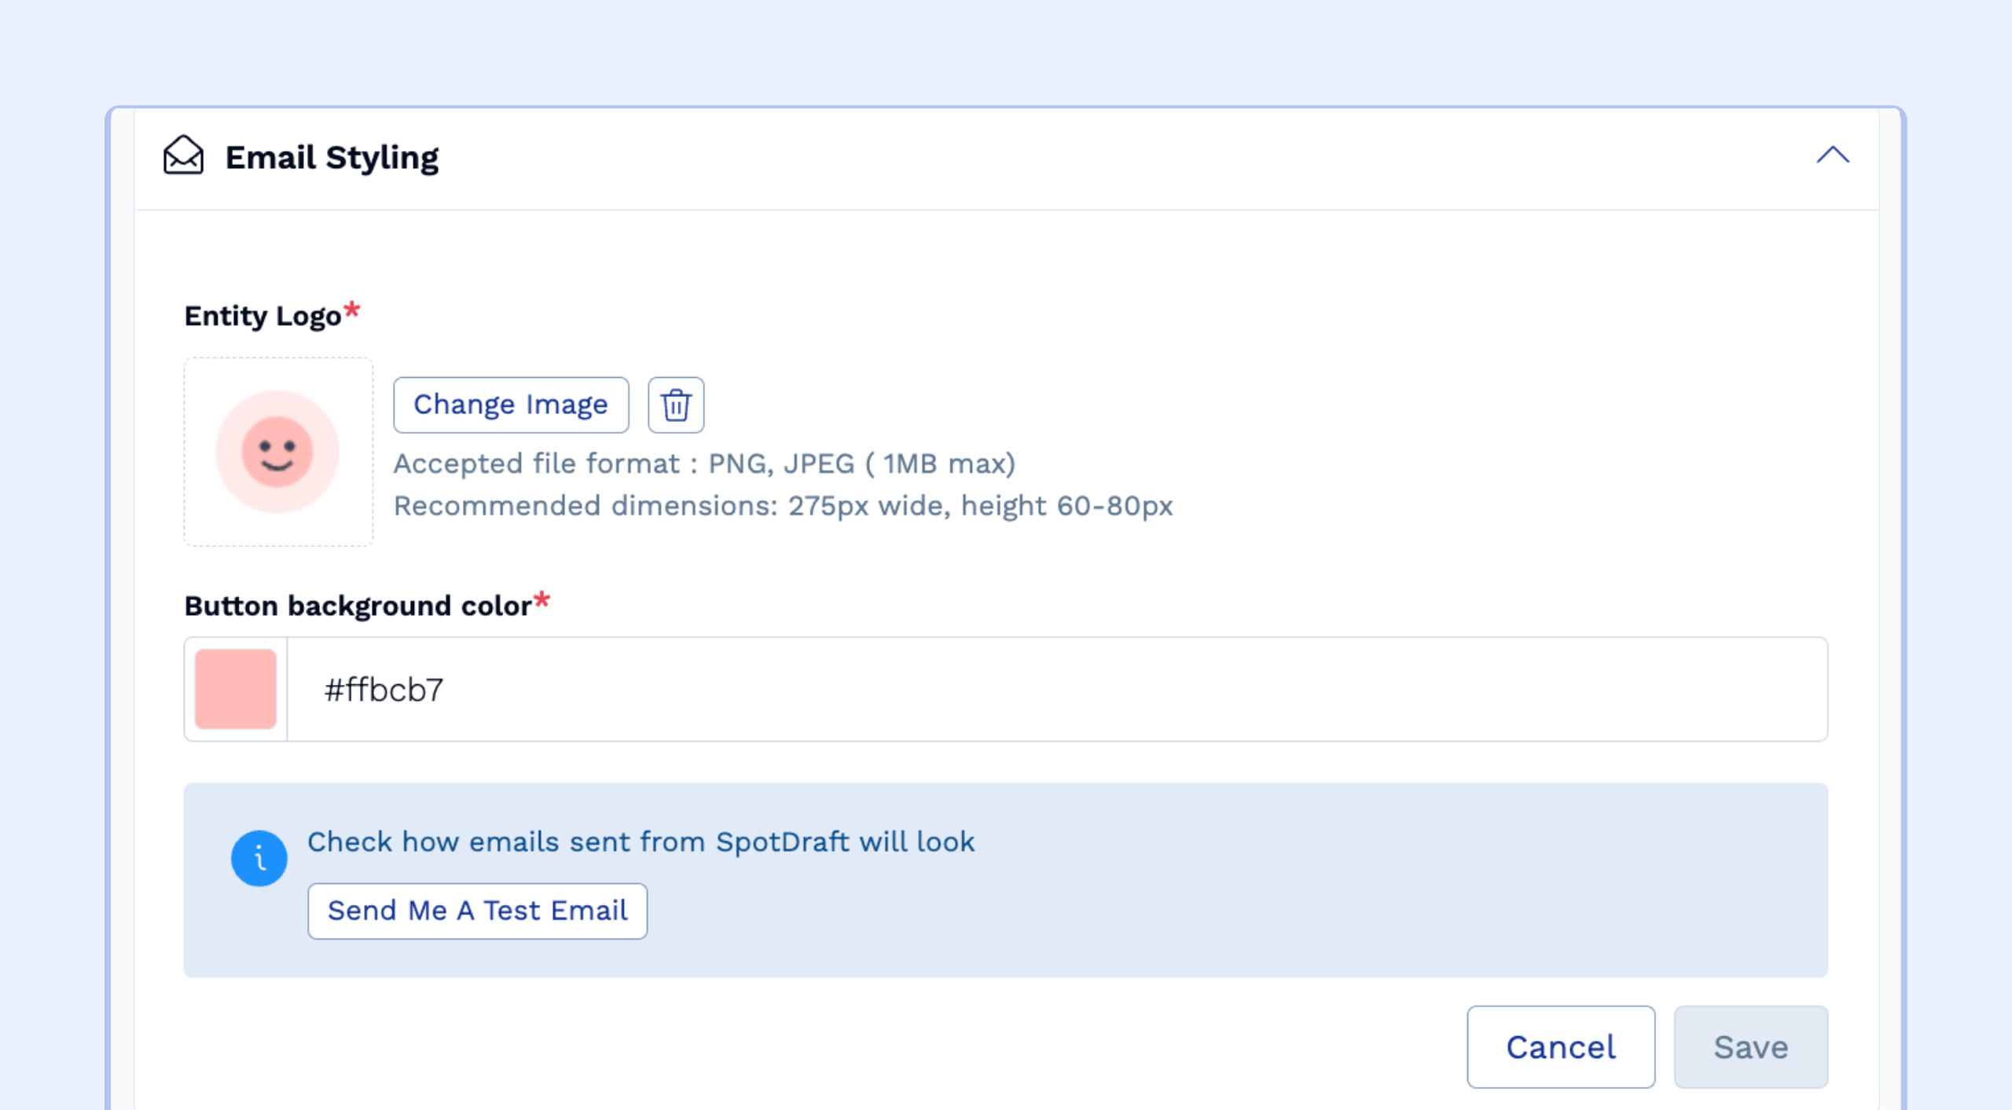Viewport: 2012px width, 1110px height.
Task: Click the open envelope icon in header
Action: pos(183,156)
